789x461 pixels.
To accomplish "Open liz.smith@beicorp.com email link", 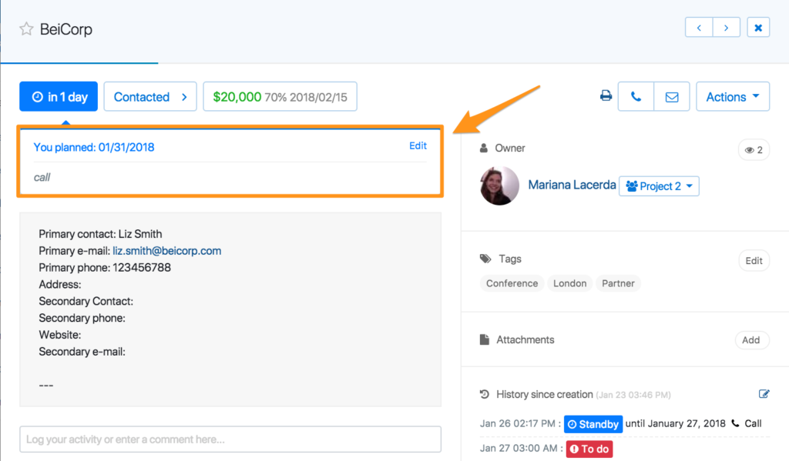I will click(166, 251).
